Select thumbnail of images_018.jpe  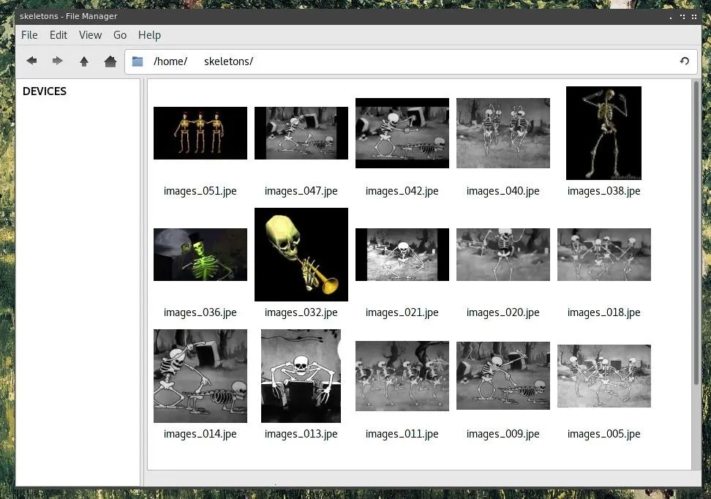[604, 255]
